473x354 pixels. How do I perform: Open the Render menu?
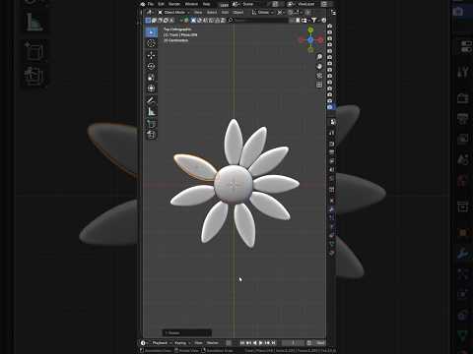click(174, 4)
